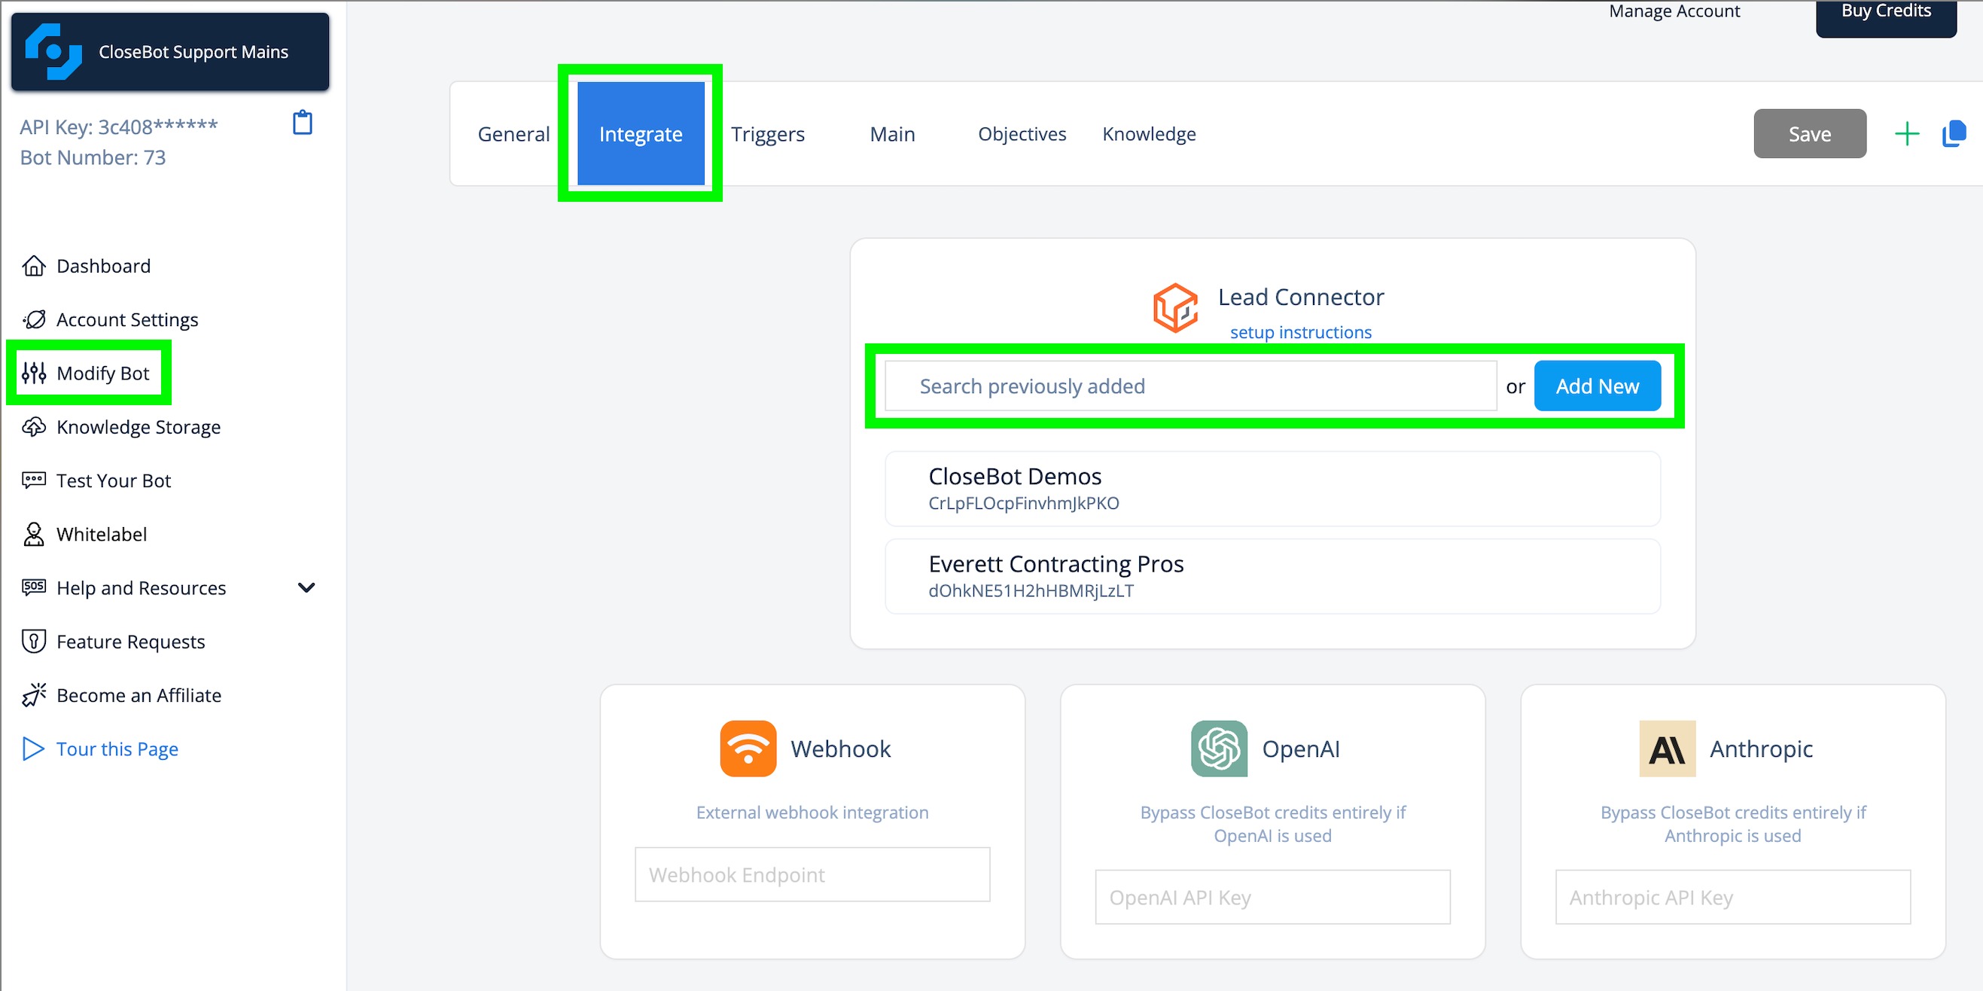Select Everett Contracting Pros location
Image resolution: width=1983 pixels, height=991 pixels.
click(x=1272, y=577)
